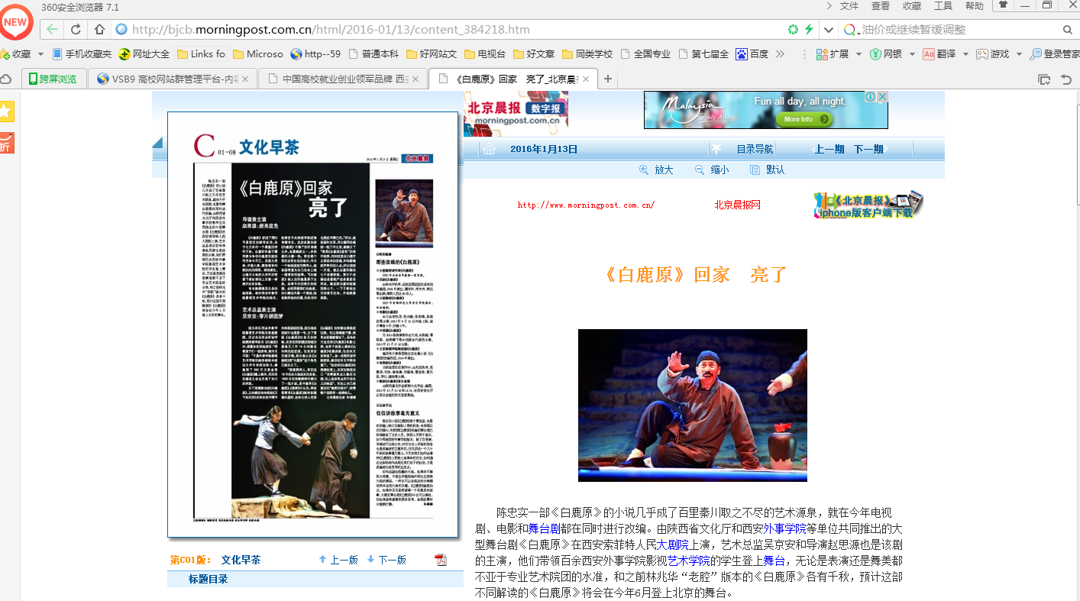Image resolution: width=1080 pixels, height=601 pixels.
Task: Click the 目录导航 link
Action: pyautogui.click(x=755, y=149)
